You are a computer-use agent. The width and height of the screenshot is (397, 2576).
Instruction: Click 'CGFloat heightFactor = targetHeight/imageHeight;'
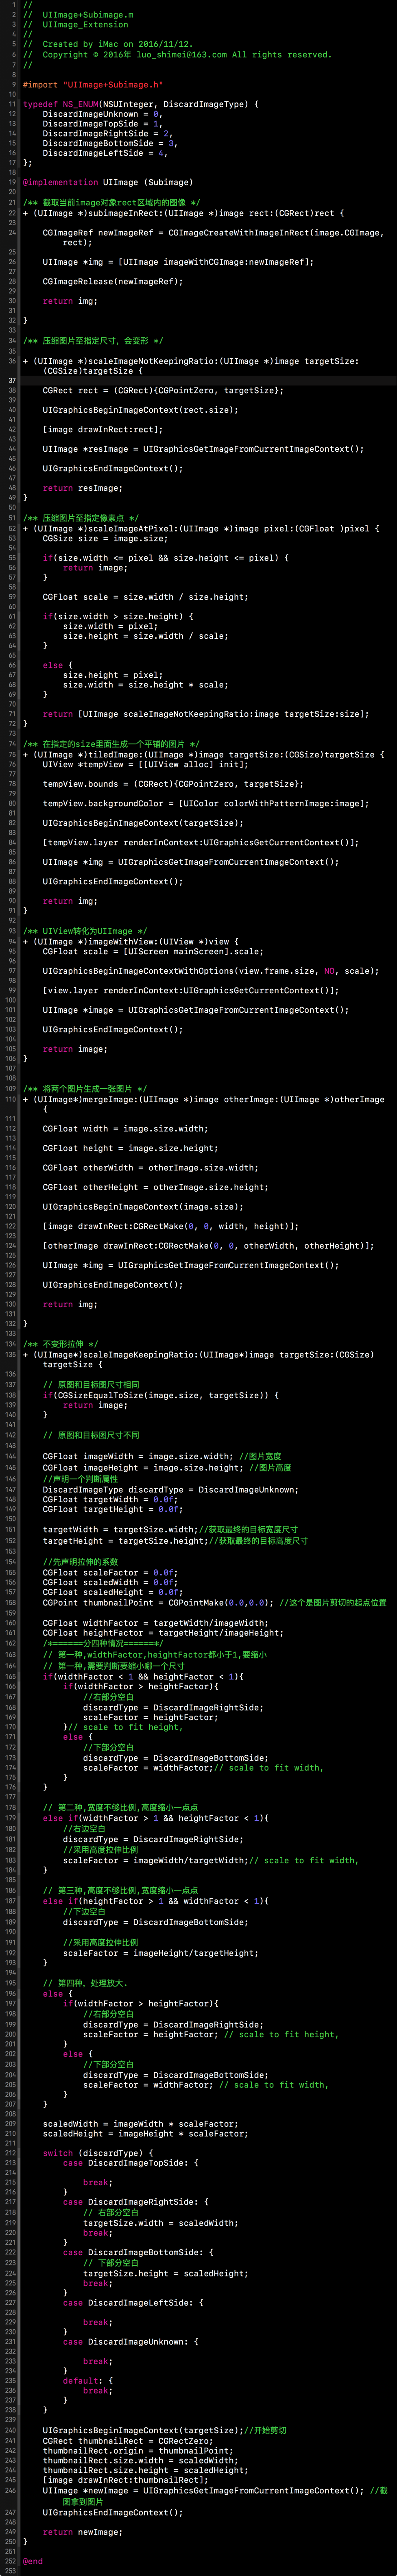(163, 1633)
